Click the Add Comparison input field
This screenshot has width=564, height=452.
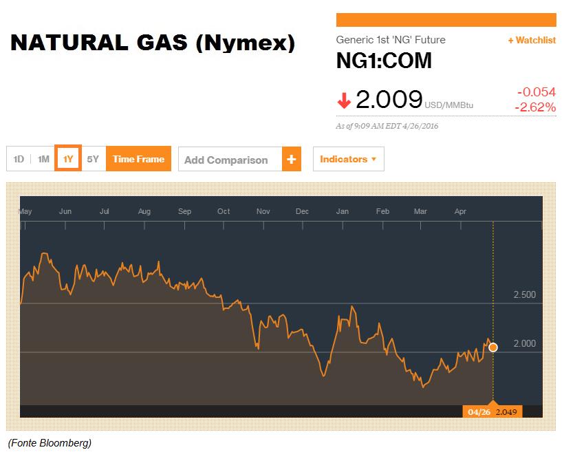point(230,159)
